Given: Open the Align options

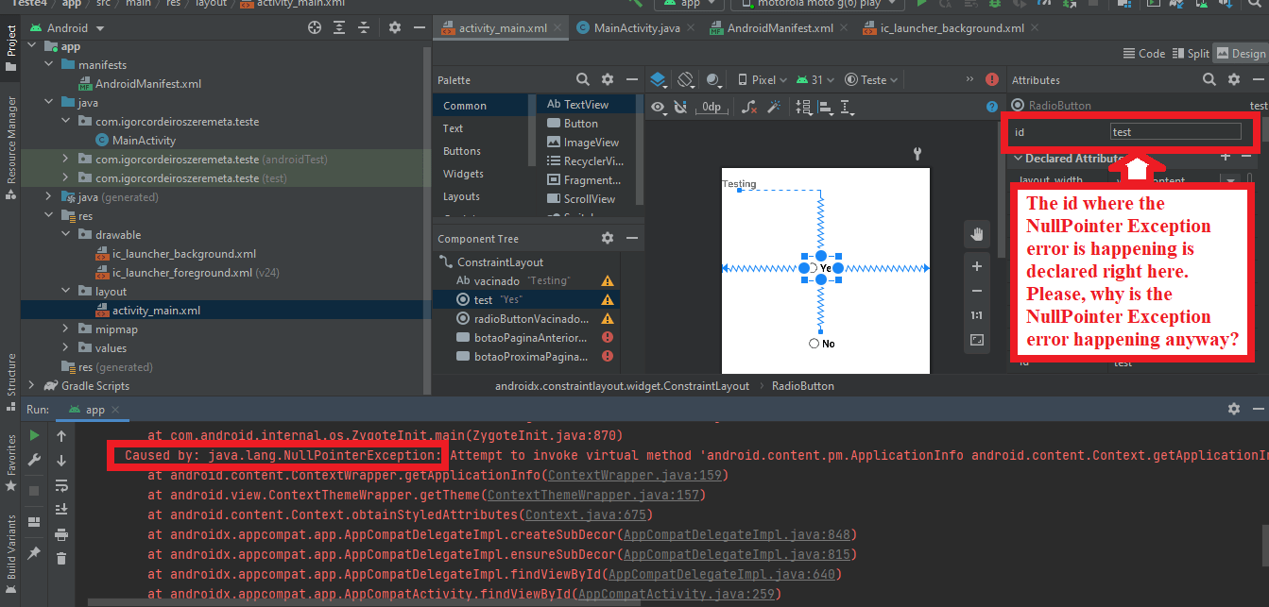Looking at the screenshot, I should [825, 108].
